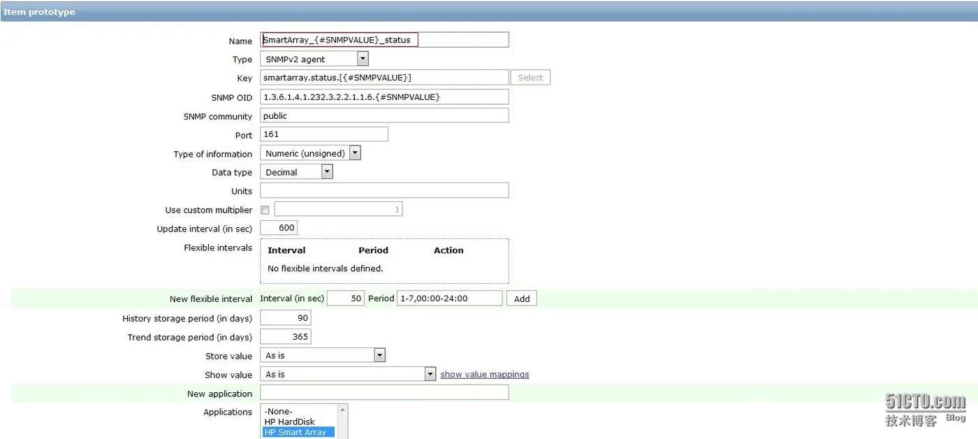Click the Key input field
Screen dimensions: 978x439
[x=384, y=78]
